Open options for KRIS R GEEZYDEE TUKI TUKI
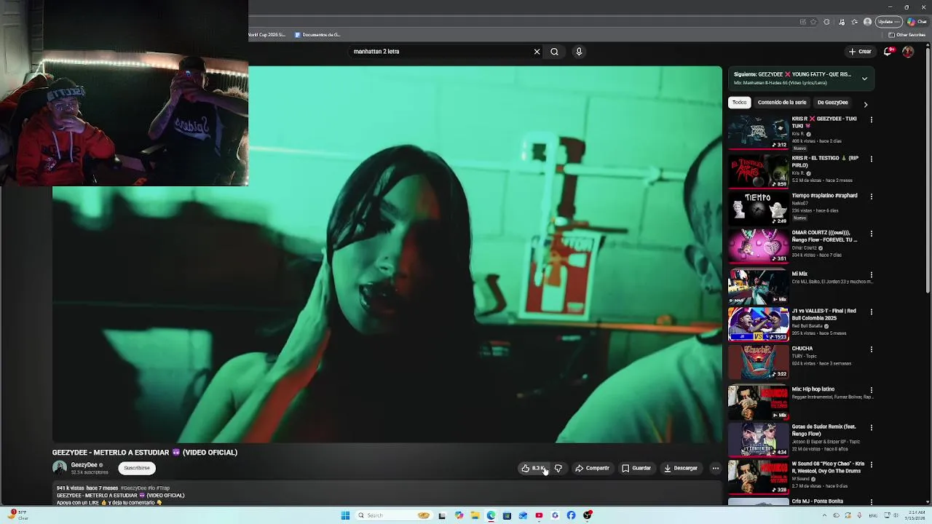 (x=872, y=119)
